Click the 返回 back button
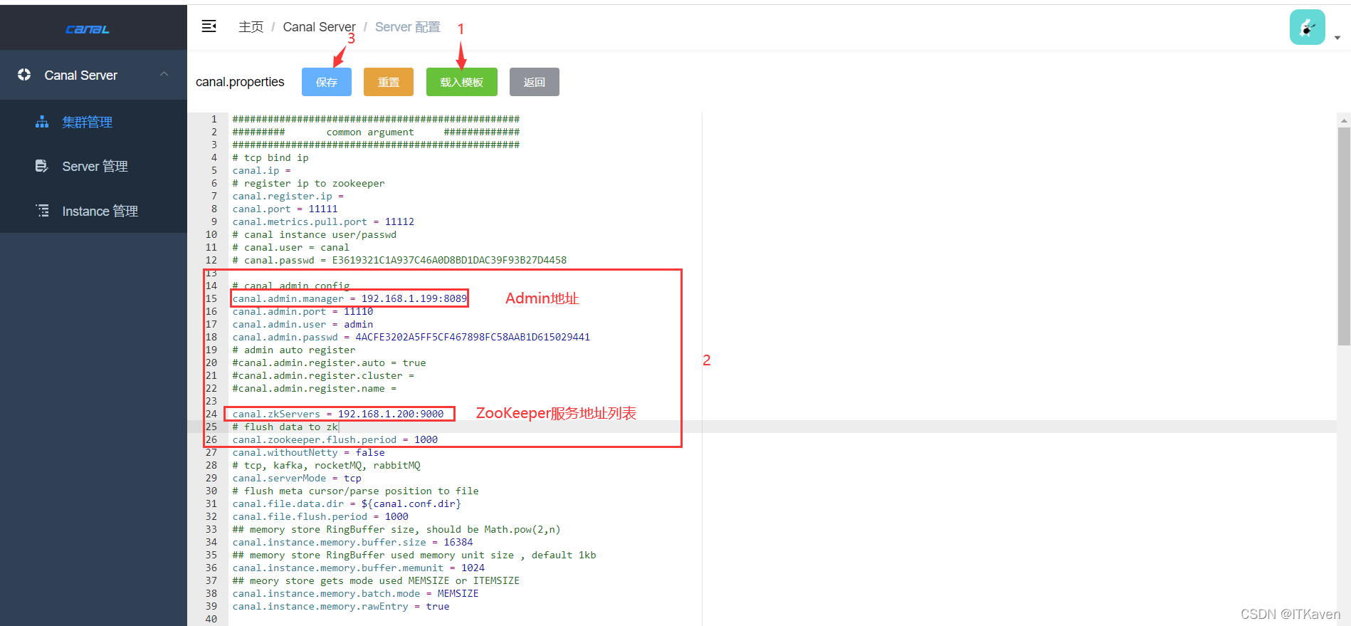 [x=535, y=82]
